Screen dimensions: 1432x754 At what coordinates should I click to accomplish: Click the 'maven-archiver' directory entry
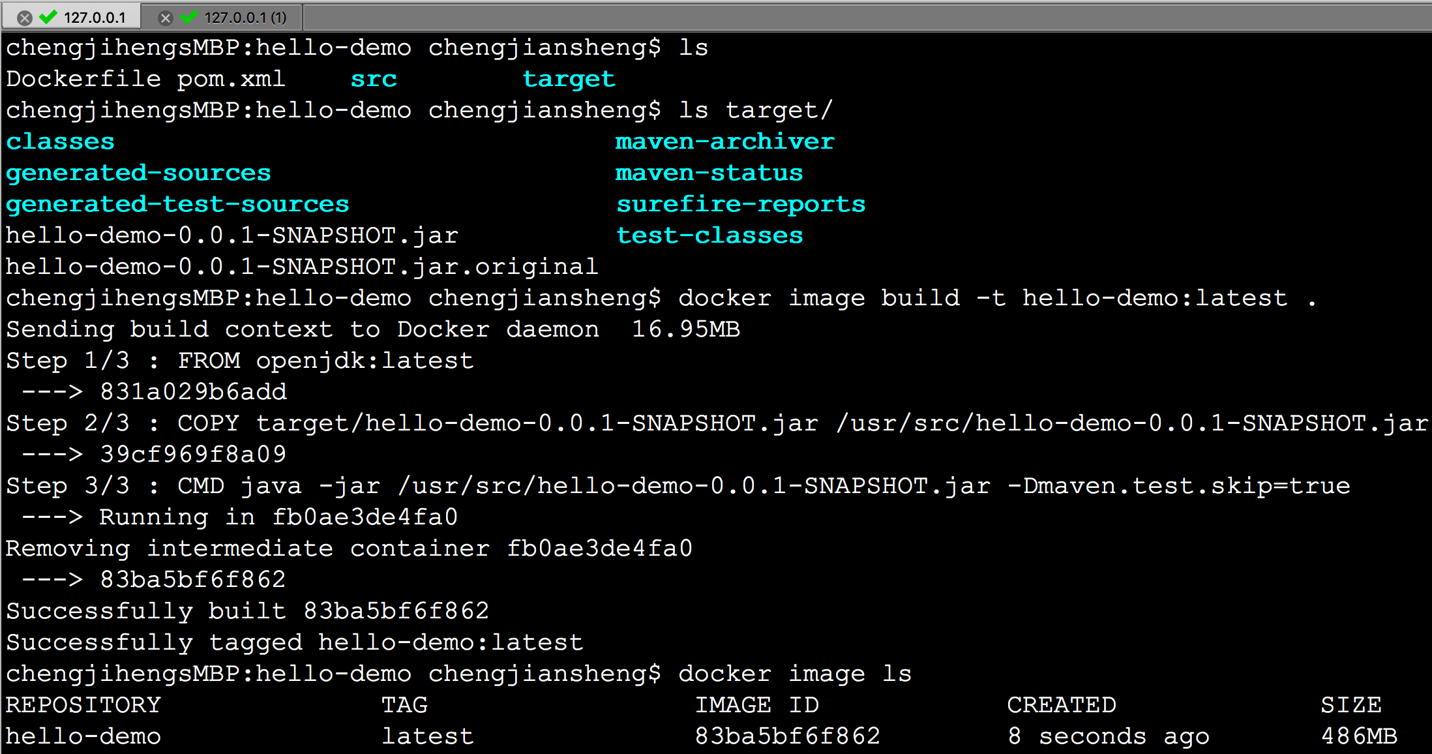tap(724, 142)
